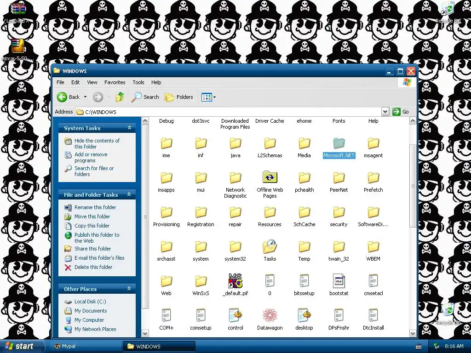Click the Up folder level icon
471x353 pixels.
pos(120,97)
